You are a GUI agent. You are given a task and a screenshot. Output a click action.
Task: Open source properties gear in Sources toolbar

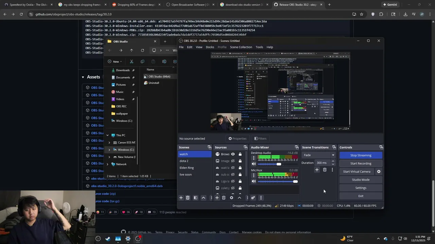231,198
